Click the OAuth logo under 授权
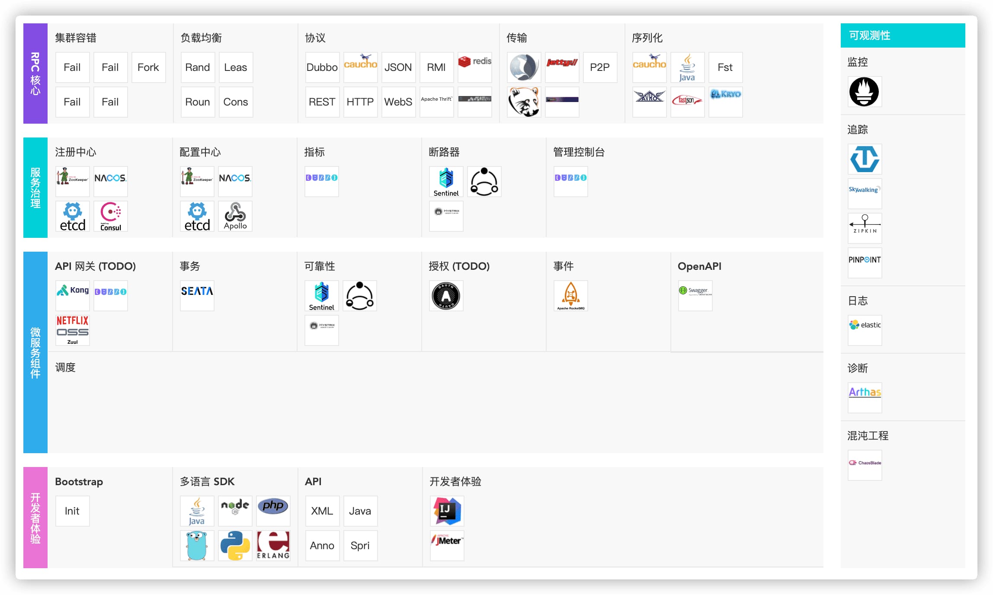This screenshot has height=595, width=993. pyautogui.click(x=446, y=296)
